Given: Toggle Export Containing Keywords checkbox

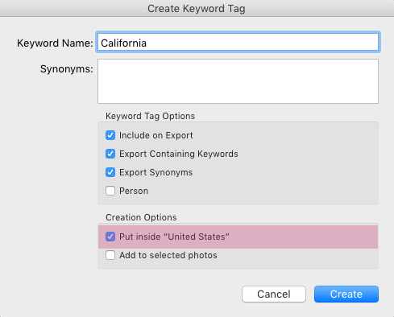Looking at the screenshot, I should point(110,154).
